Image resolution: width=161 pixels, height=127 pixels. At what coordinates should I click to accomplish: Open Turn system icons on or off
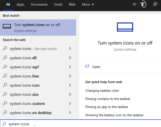(x=38, y=27)
